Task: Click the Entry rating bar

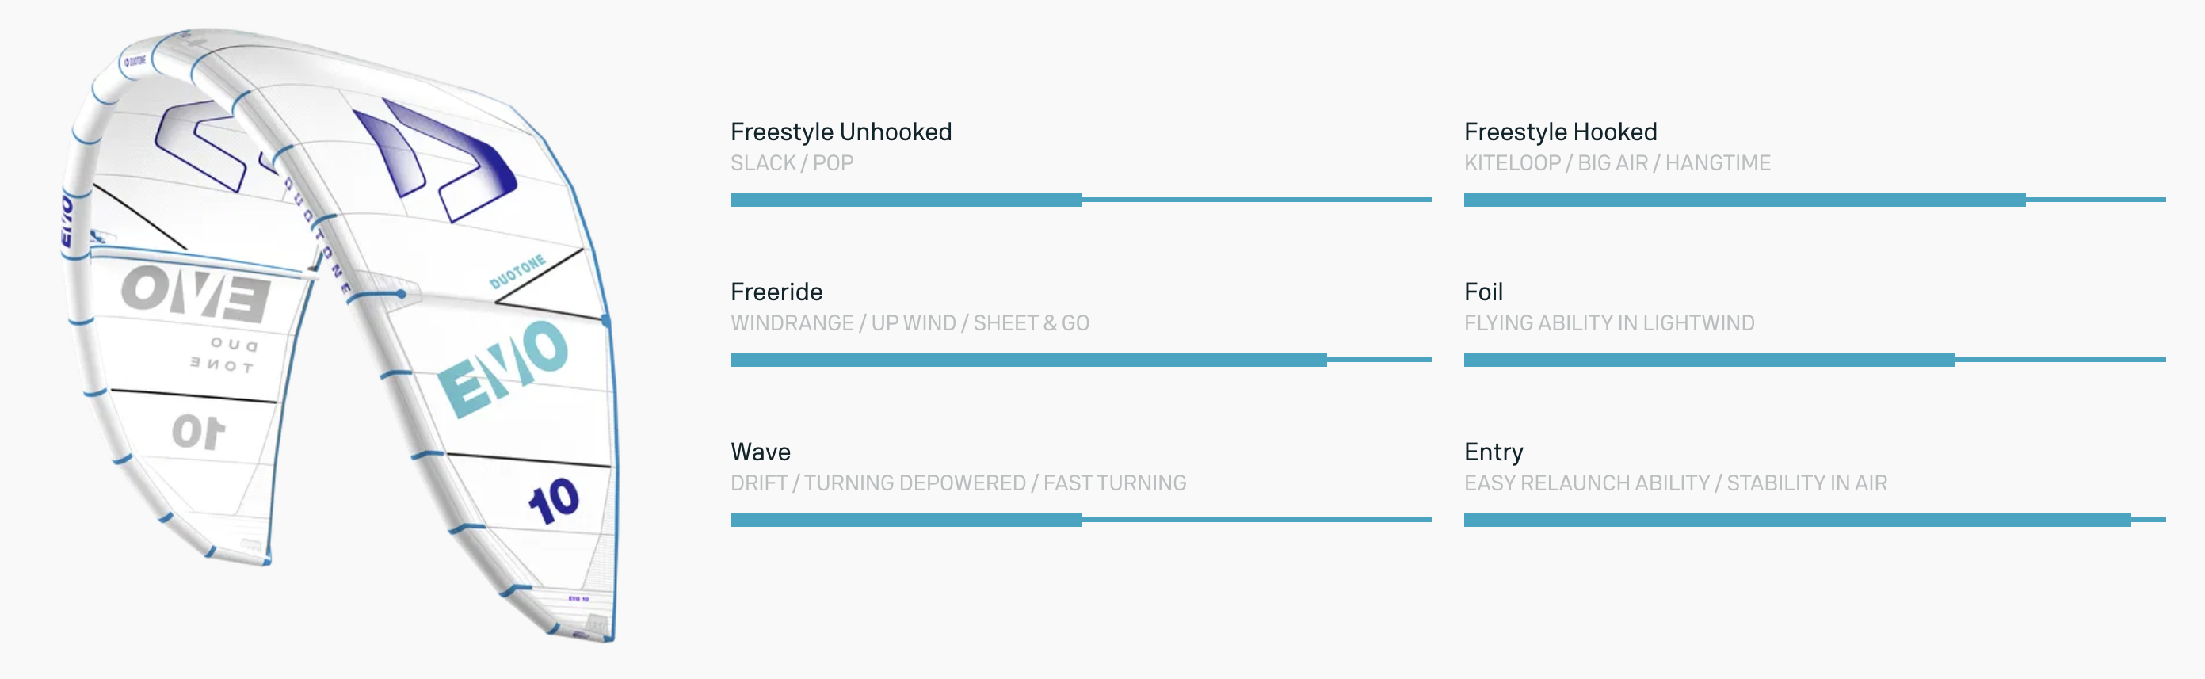Action: pyautogui.click(x=1814, y=520)
